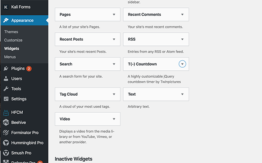Click "Your site's most recent Posts." text
Image resolution: width=262 pixels, height=163 pixels.
pyautogui.click(x=83, y=52)
